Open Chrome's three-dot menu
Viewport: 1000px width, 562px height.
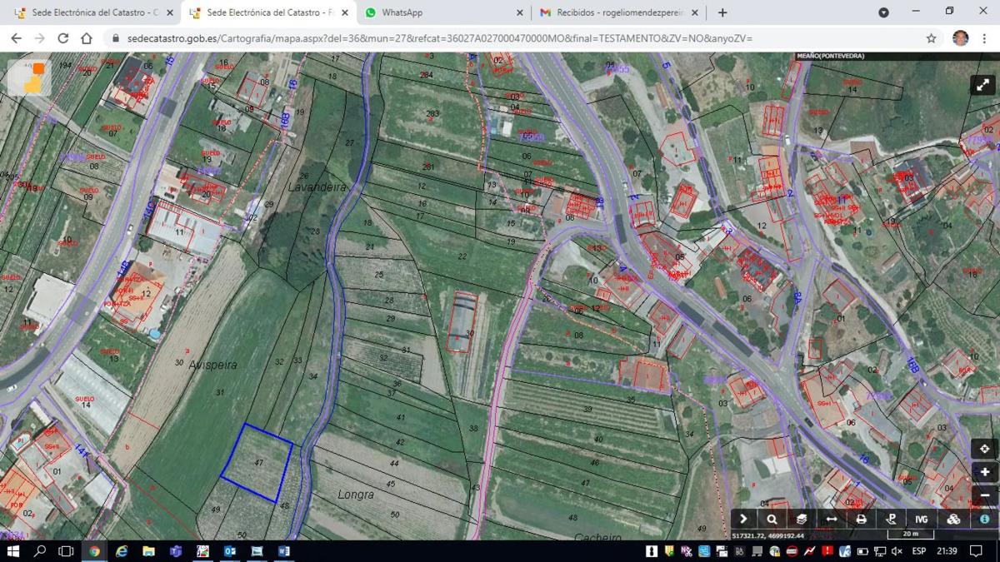[x=985, y=38]
